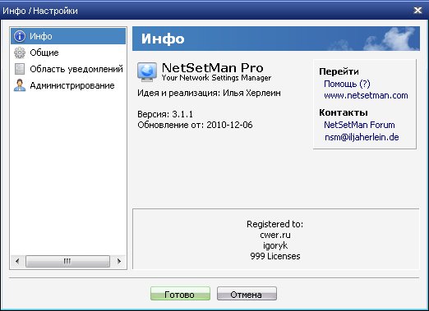429x311 pixels.
Task: Select the Инфо sidebar entry
Action: 68,36
